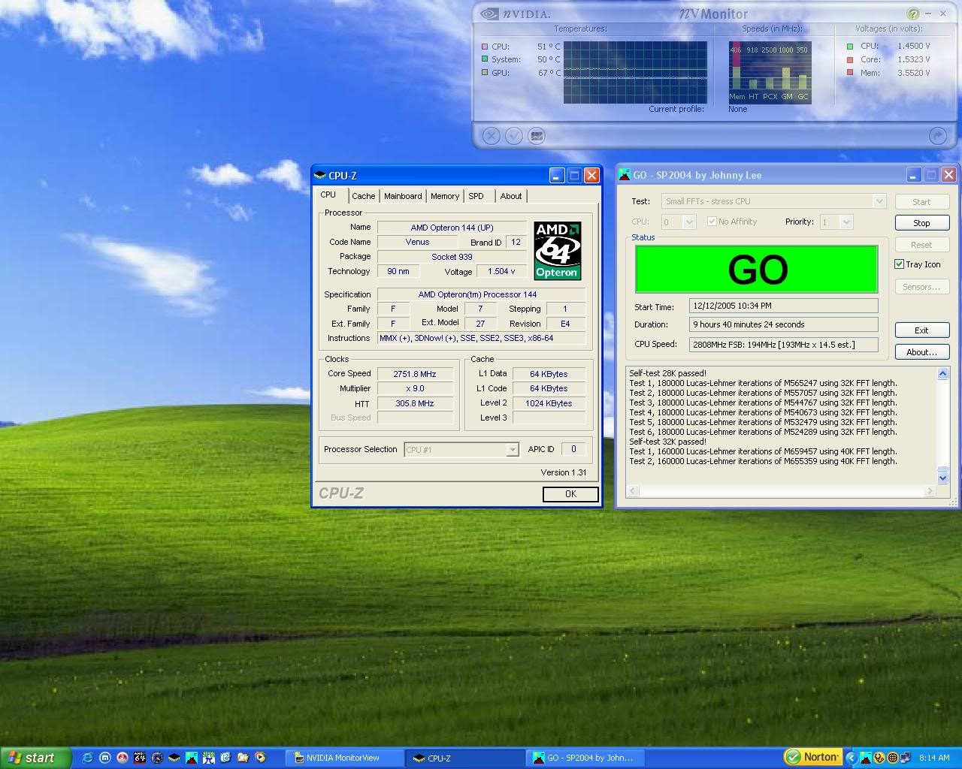This screenshot has width=962, height=769.
Task: Click the Internet Explorer quick launch icon
Action: point(87,758)
